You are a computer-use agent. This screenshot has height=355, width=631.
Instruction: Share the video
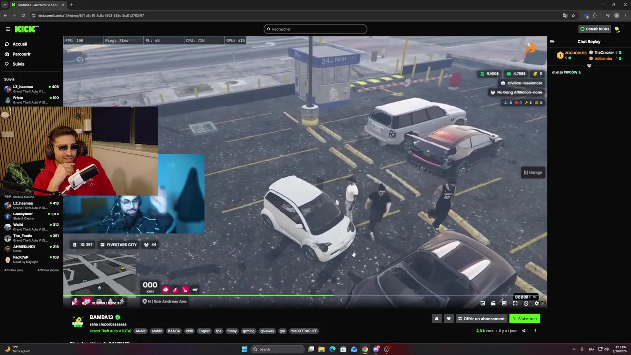pyautogui.click(x=524, y=331)
